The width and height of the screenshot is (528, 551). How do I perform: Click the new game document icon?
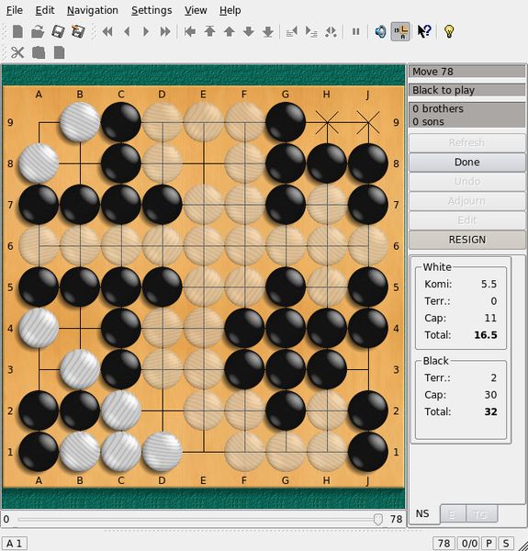17,32
